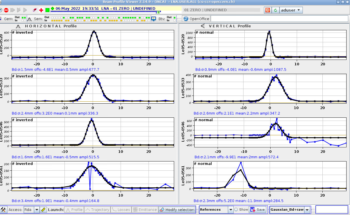Image resolution: width=350 pixels, height=215 pixels.
Task: Click the green square status icon
Action: 47,10
